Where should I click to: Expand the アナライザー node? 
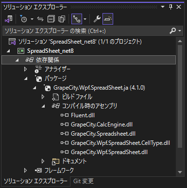25,69
